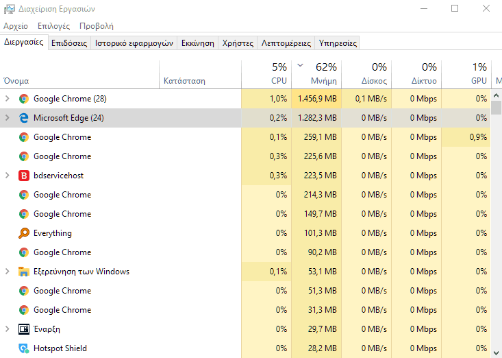
Task: Click the Chrome icon in the 90,2 MB row
Action: click(24, 252)
